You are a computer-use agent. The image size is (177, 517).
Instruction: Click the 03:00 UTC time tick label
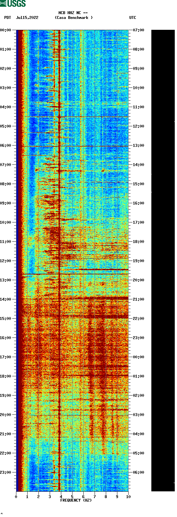coord(139,415)
